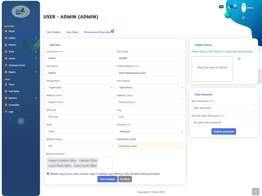This screenshot has width=262, height=196.
Task: Click the Logs icon in sidebar
Action: [x=6, y=112]
